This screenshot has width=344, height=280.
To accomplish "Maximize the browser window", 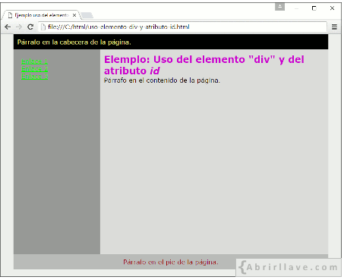I will [x=314, y=8].
